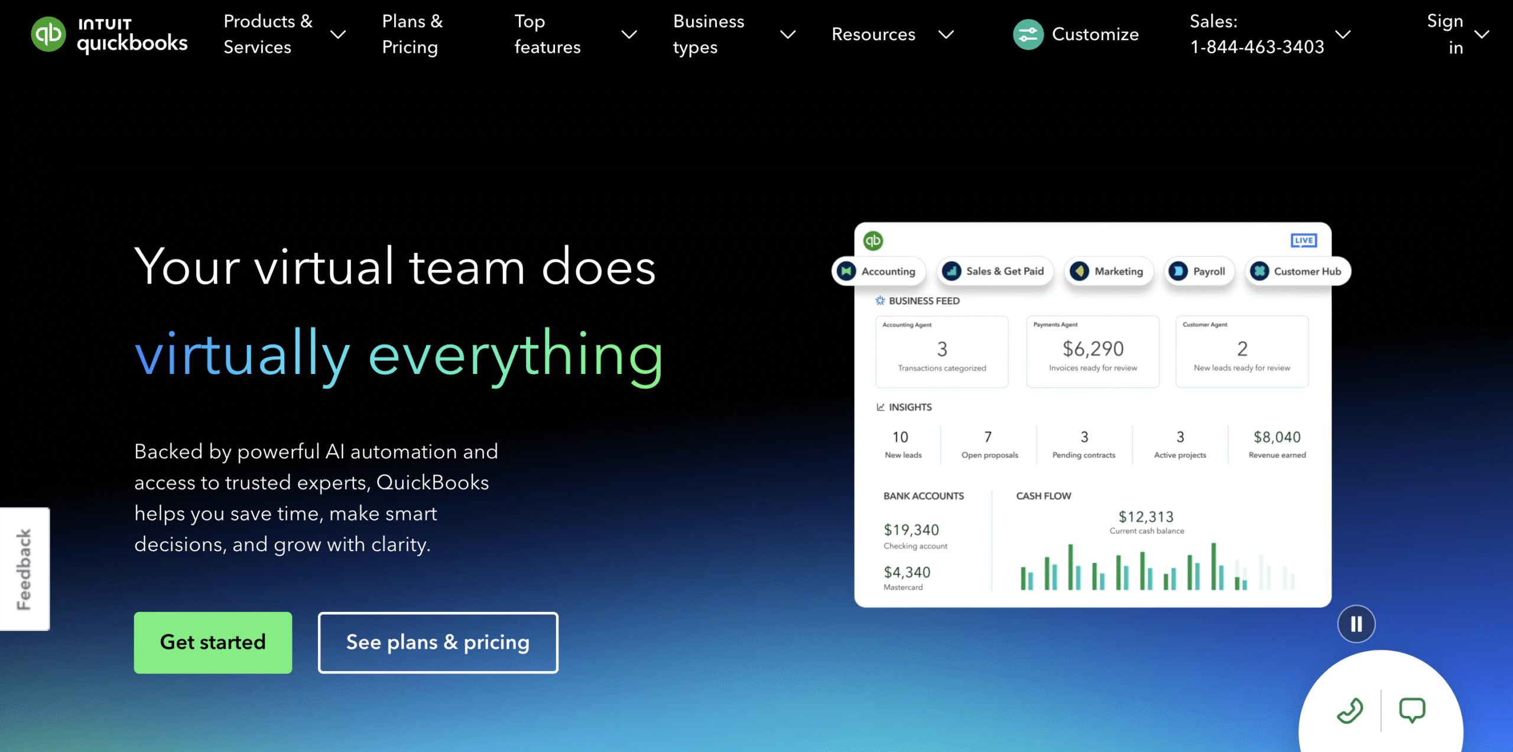Click "Pending contracts" label
1513x752 pixels.
1084,455
